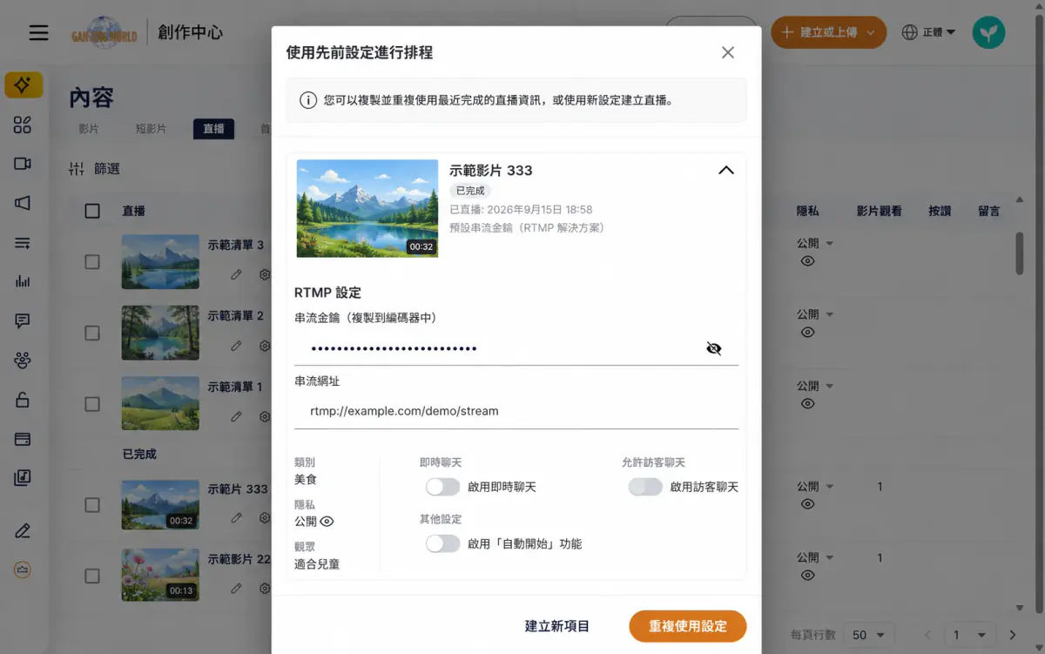Viewport: 1045px width, 654px height.
Task: Open privacy 公開 dropdown for 示範清單 3
Action: 815,243
